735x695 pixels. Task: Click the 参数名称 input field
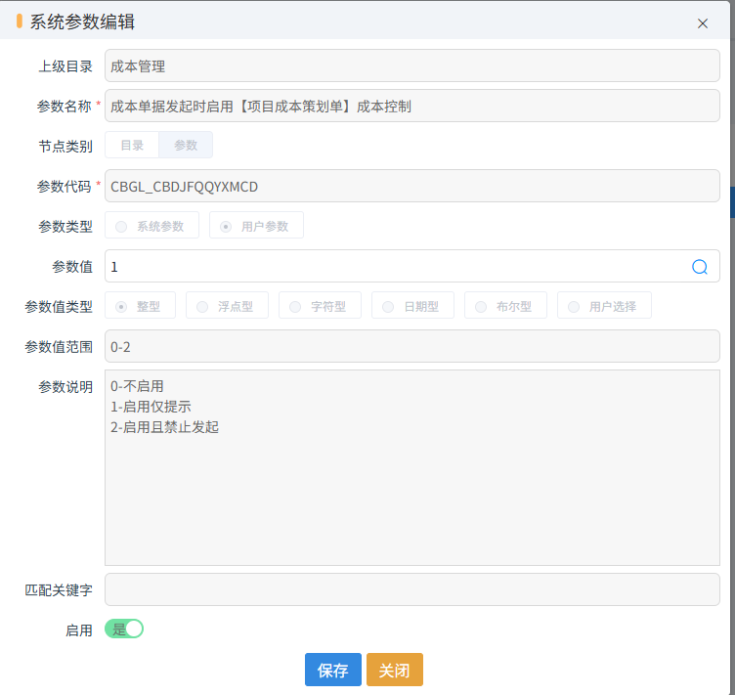412,106
